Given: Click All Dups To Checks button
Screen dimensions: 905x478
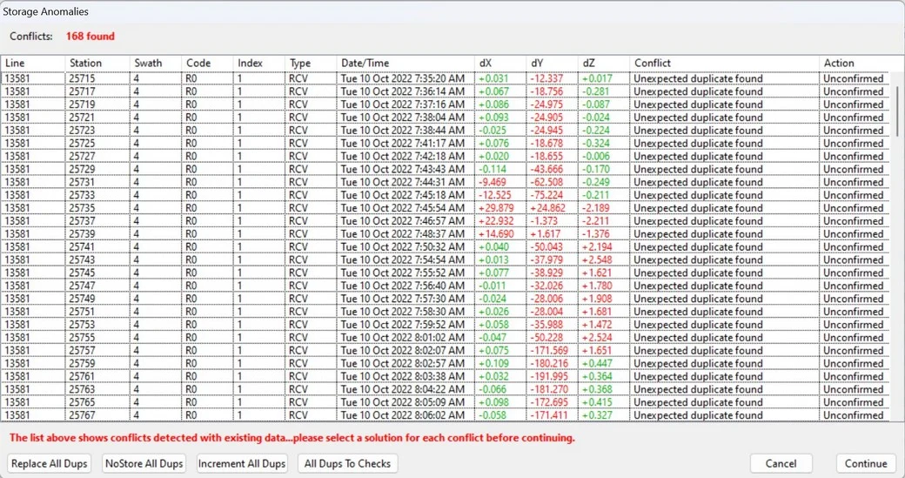Looking at the screenshot, I should click(347, 463).
